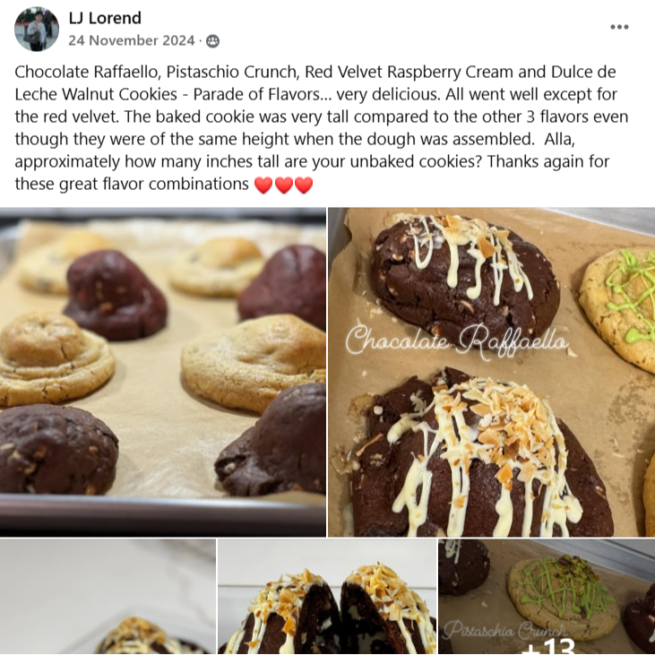Click the group audience icon beside the date
This screenshot has width=655, height=655.
[212, 41]
